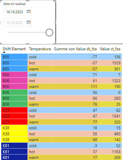Screen dimensions: 123x160
Task: Sort by Summe von Value dt_fza header
Action: (x=75, y=49)
